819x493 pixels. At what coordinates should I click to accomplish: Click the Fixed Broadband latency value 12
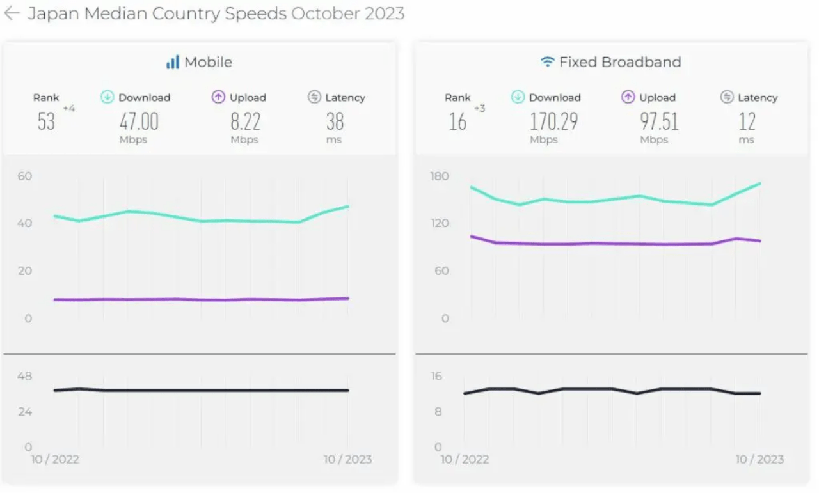coord(747,121)
